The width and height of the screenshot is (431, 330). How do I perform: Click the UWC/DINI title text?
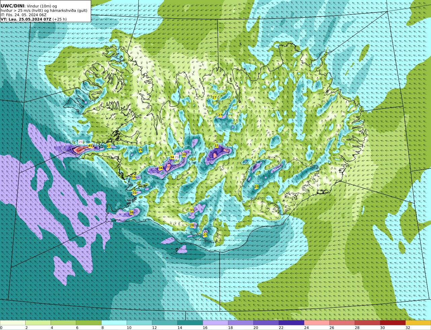click(x=12, y=6)
